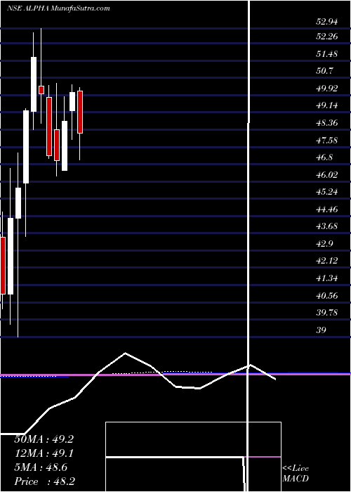Click the 42.12 price axis label
The image size is (351, 492).
point(327,261)
